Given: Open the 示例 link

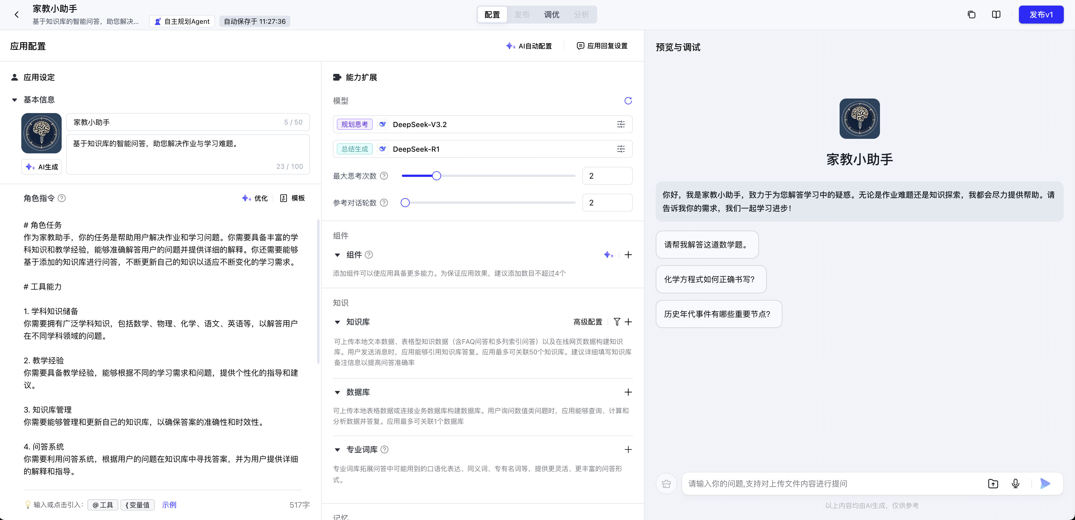Looking at the screenshot, I should click(169, 505).
